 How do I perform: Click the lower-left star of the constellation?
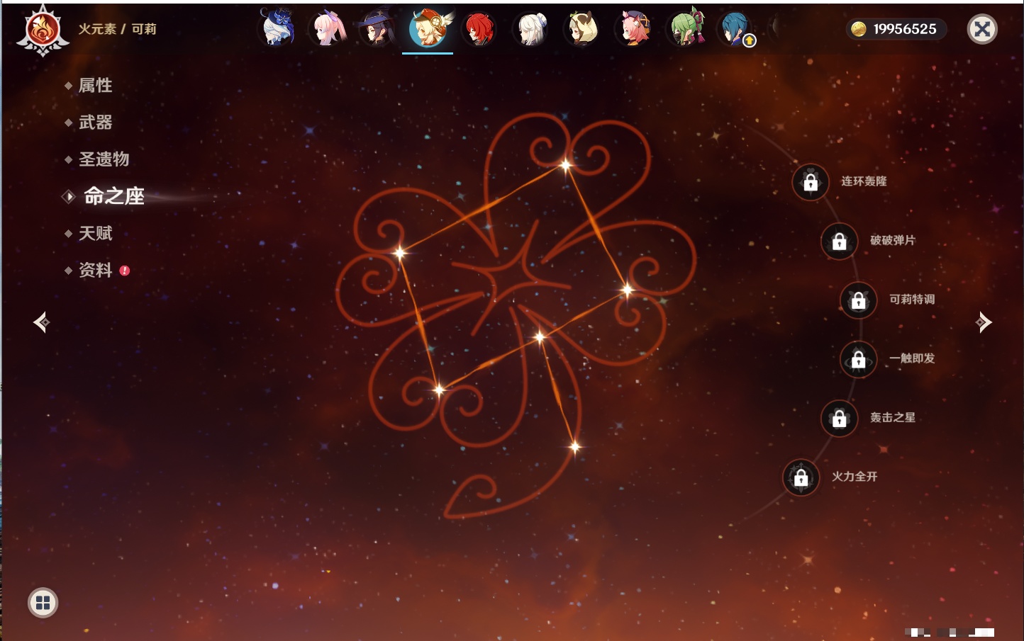coord(439,389)
